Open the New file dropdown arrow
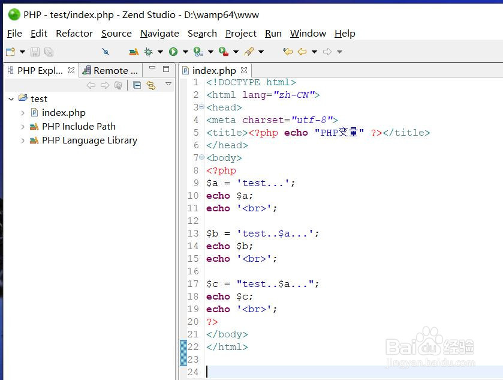Screen dimensions: 503x380 (x=22, y=52)
